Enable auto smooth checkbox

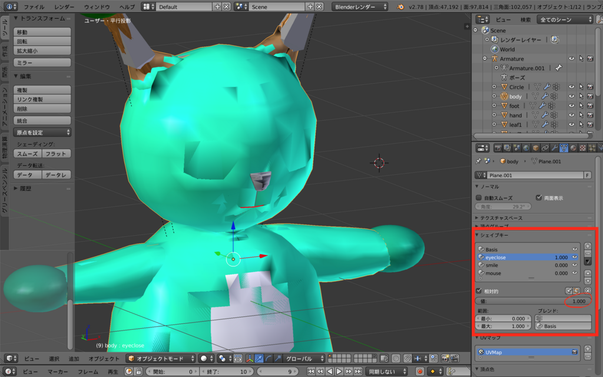point(479,198)
